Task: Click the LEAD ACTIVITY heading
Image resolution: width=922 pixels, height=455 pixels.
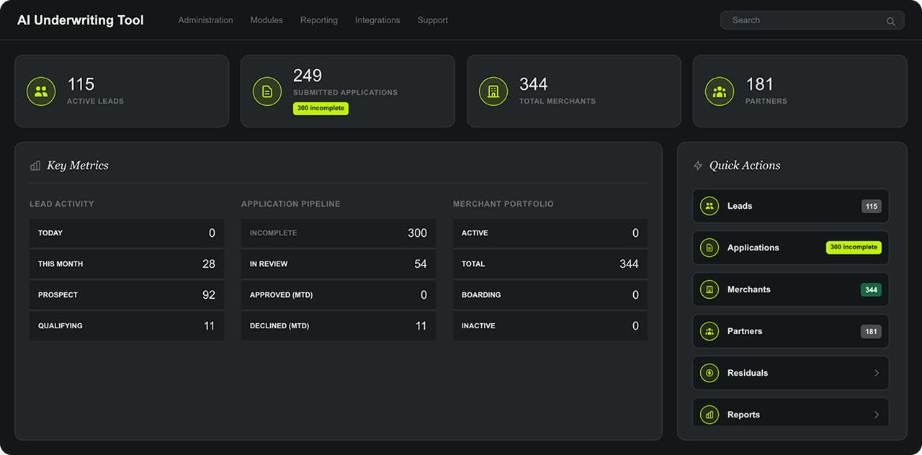Action: (x=62, y=204)
